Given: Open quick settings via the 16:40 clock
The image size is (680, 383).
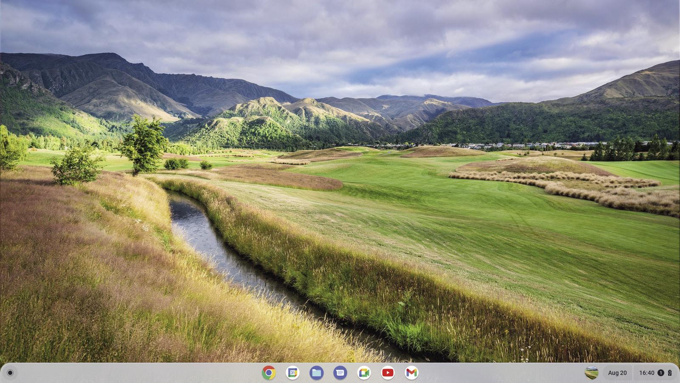Looking at the screenshot, I should tap(647, 373).
